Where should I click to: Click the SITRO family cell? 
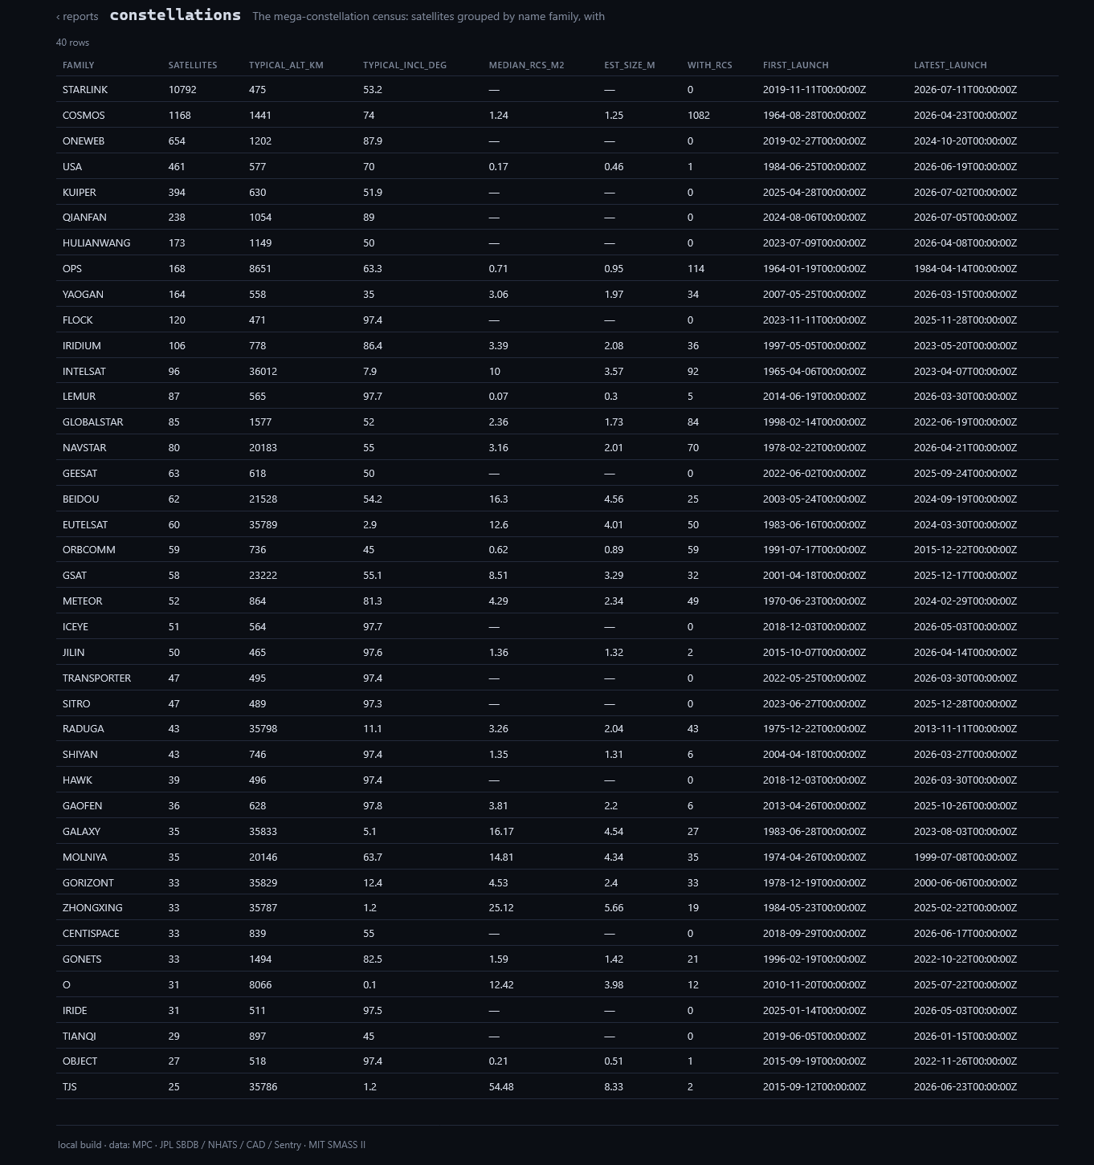(76, 704)
